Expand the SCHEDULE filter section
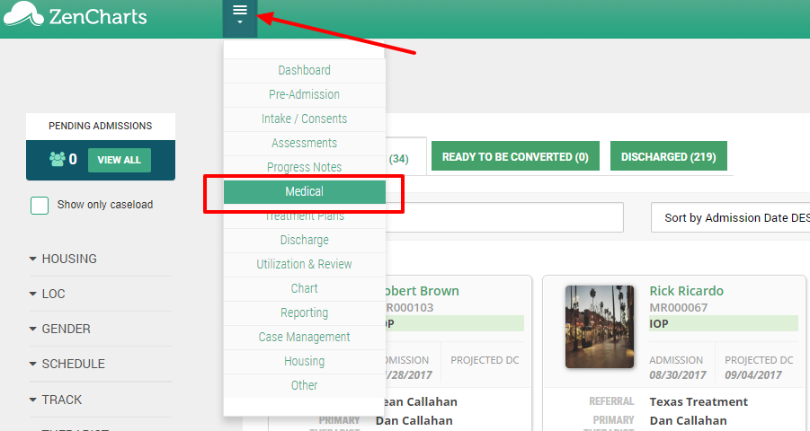Image resolution: width=810 pixels, height=431 pixels. 67,364
